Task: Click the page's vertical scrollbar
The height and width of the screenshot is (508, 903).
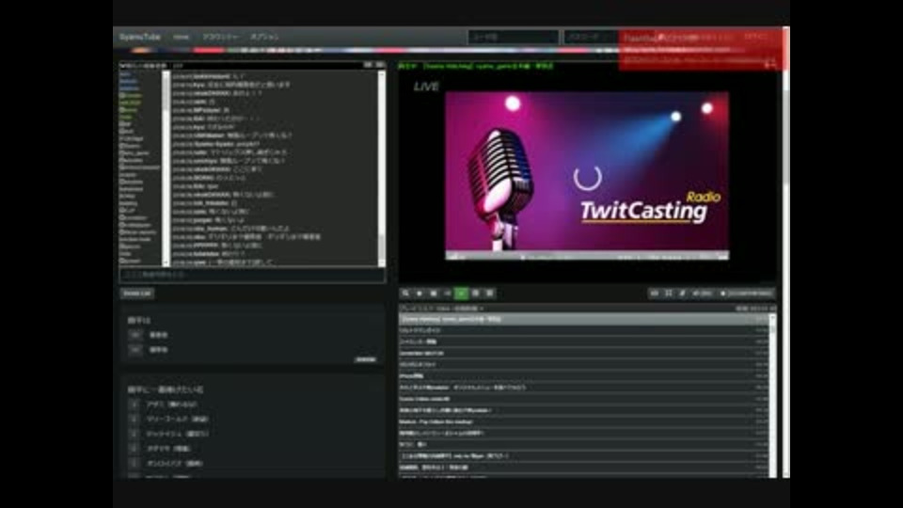Action: pos(786,252)
